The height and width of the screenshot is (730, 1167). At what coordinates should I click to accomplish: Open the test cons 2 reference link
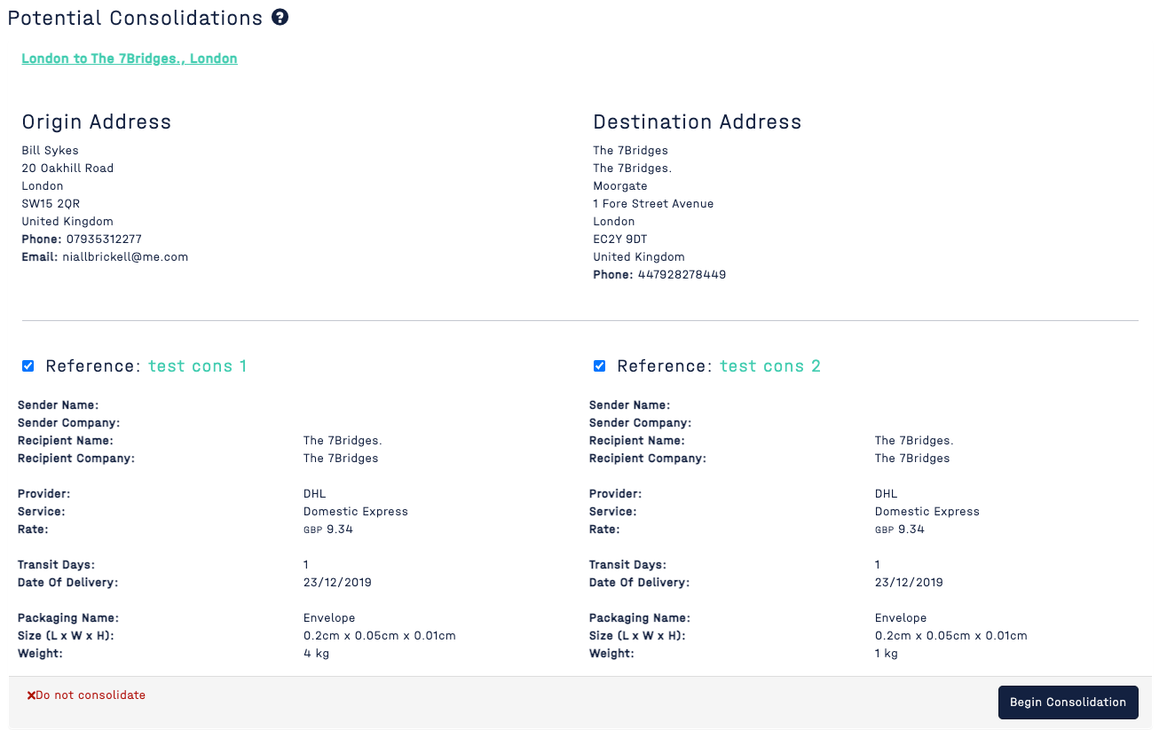tap(769, 366)
